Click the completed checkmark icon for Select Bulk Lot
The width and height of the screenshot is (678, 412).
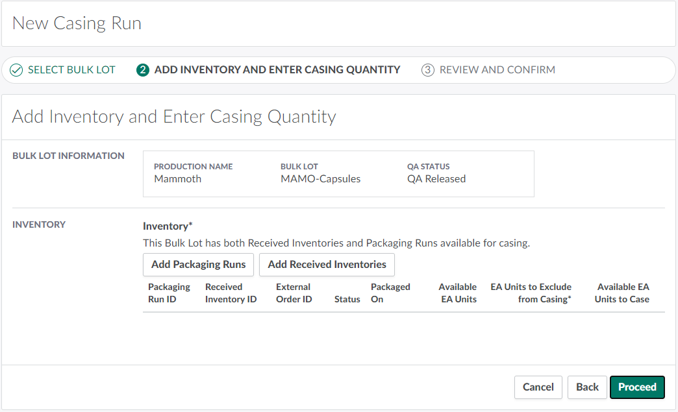[x=16, y=70]
